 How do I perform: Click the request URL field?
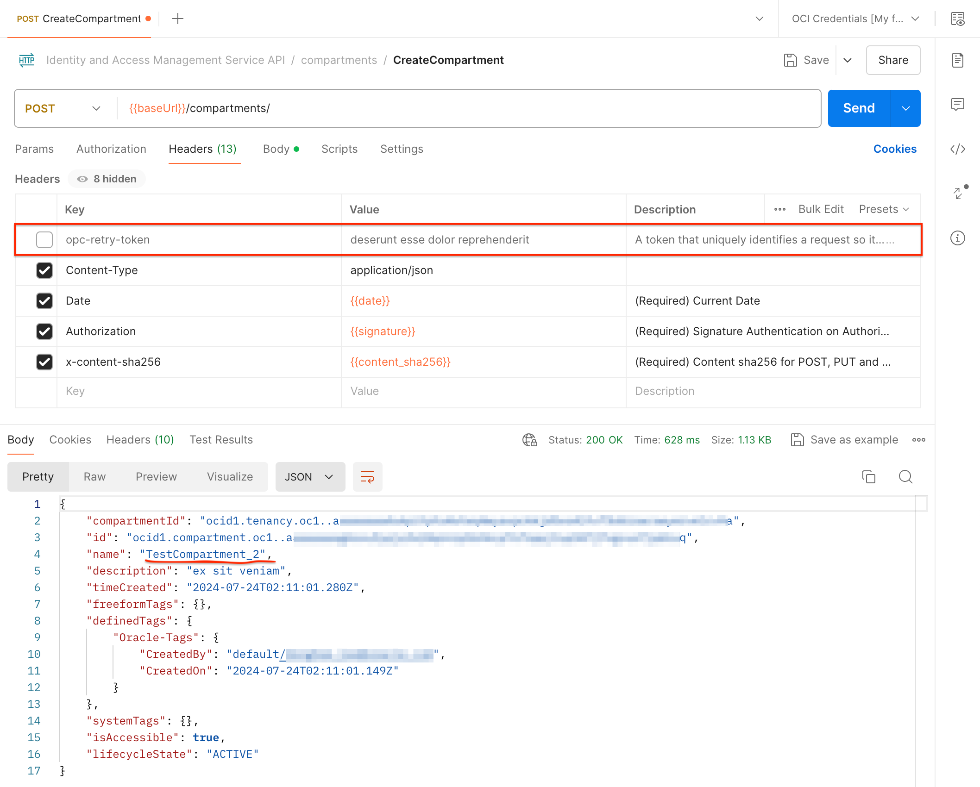coord(468,108)
